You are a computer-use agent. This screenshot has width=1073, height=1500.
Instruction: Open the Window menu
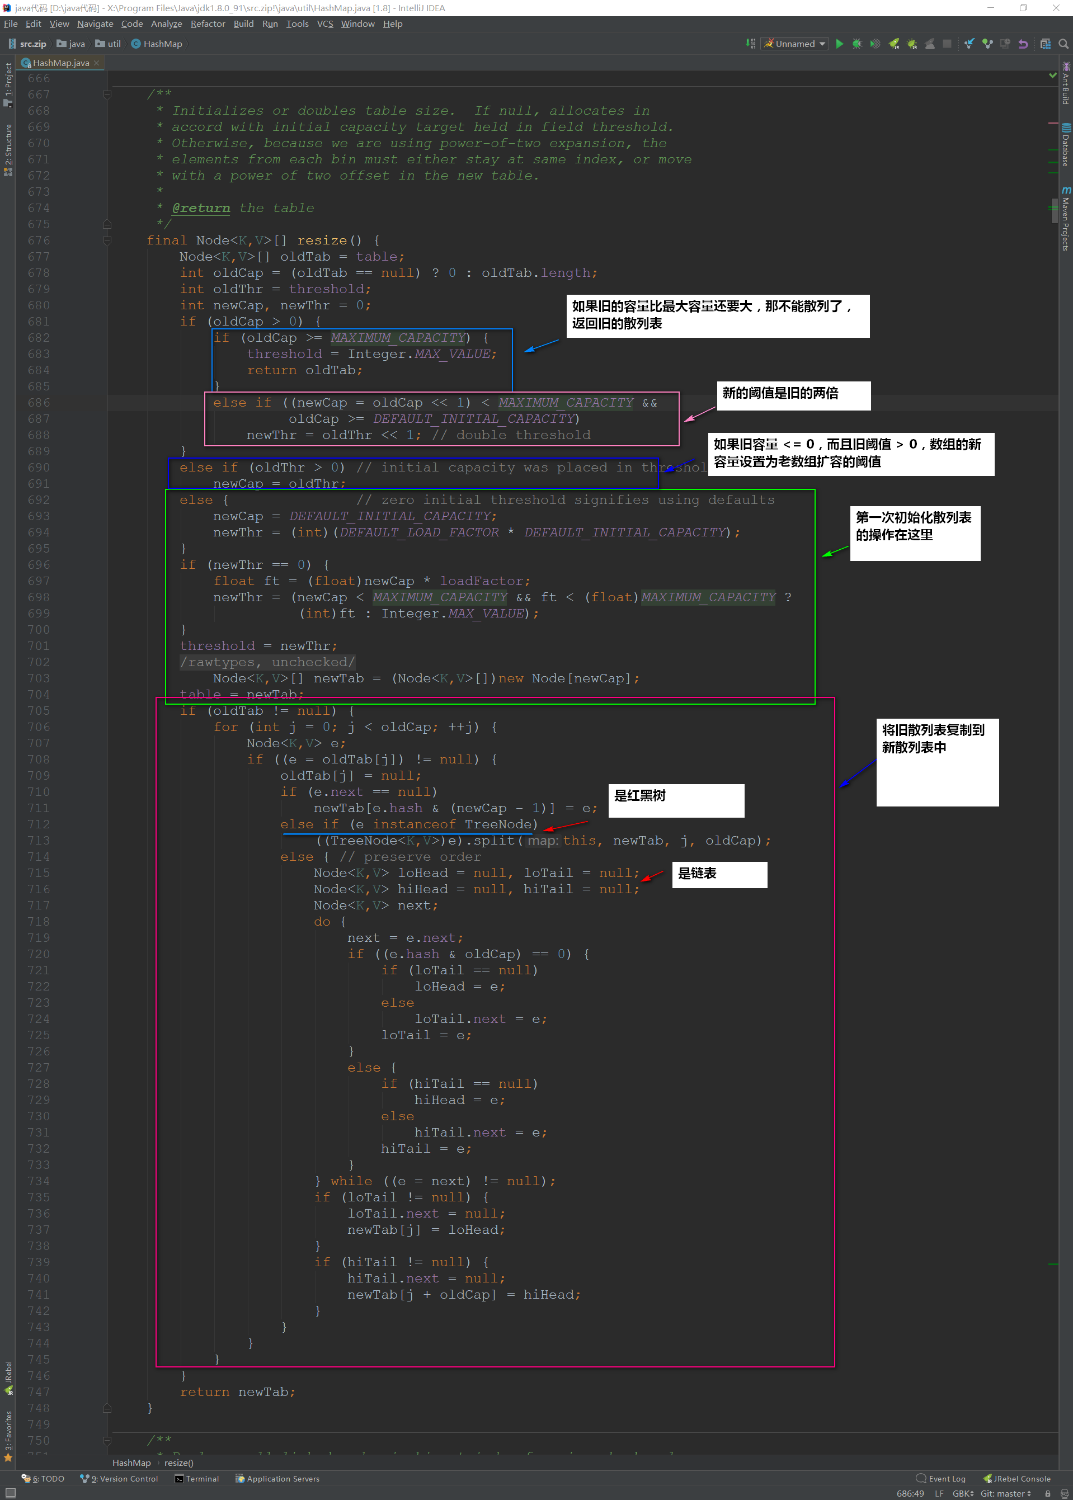pyautogui.click(x=357, y=24)
